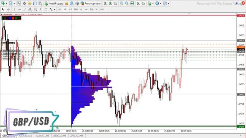246x138 pixels.
Task: Select the Fibonacci Retracement tool
Action: point(35,9)
